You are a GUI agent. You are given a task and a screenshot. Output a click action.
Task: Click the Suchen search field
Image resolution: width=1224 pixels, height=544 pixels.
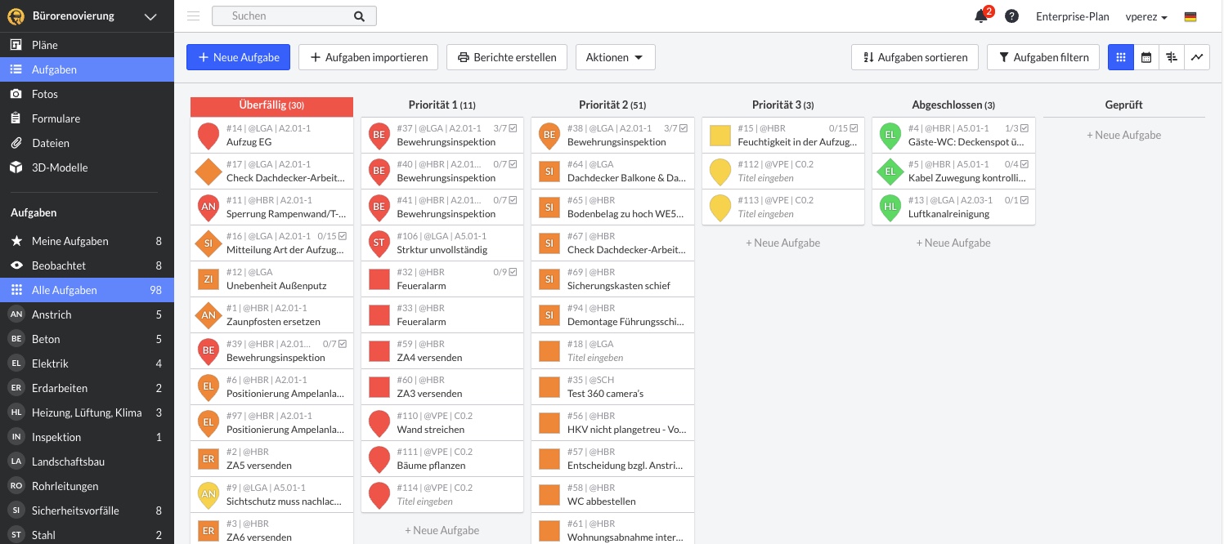[x=286, y=16]
